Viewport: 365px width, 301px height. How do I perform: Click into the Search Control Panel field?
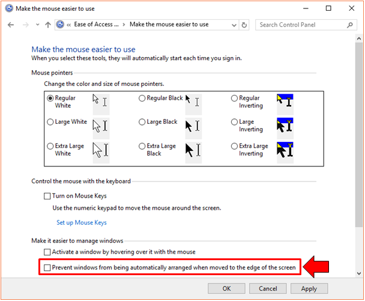[x=300, y=25]
